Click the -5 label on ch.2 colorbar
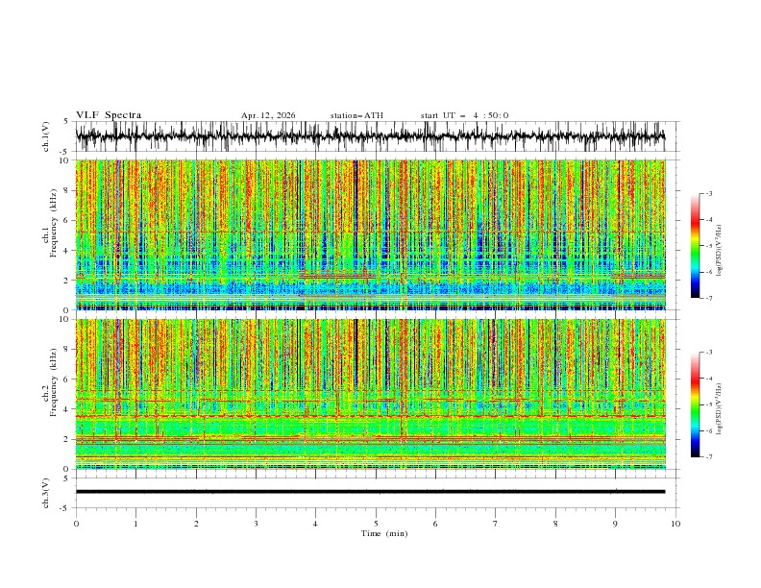Screen dimensions: 761x588 pos(709,404)
